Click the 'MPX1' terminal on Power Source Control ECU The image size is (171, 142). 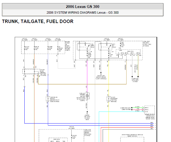[147, 108]
